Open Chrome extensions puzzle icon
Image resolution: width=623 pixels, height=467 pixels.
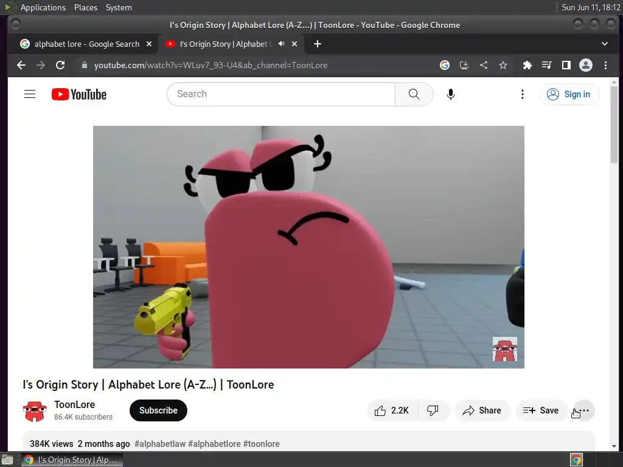point(527,65)
